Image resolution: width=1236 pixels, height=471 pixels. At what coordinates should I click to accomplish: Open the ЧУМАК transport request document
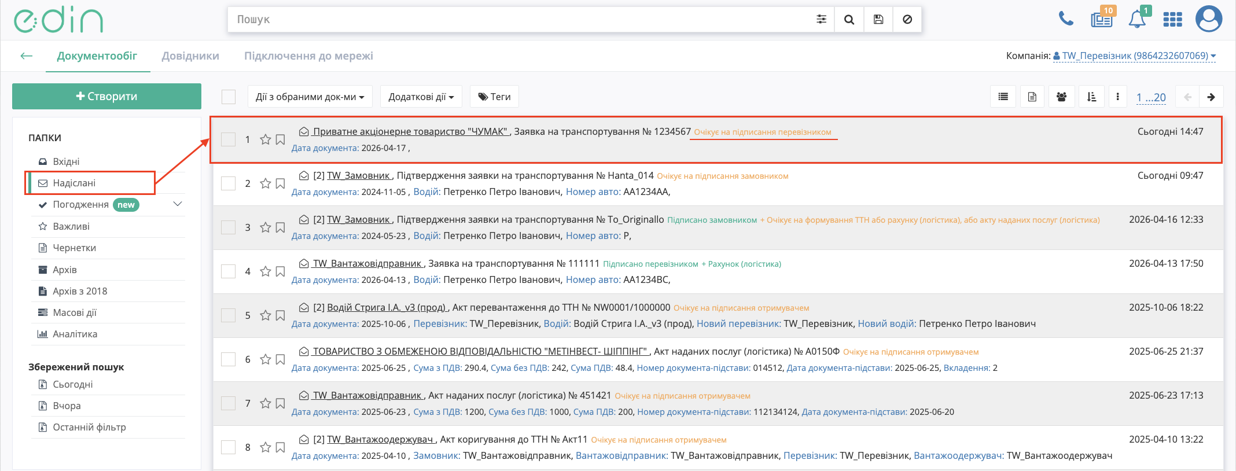click(410, 131)
